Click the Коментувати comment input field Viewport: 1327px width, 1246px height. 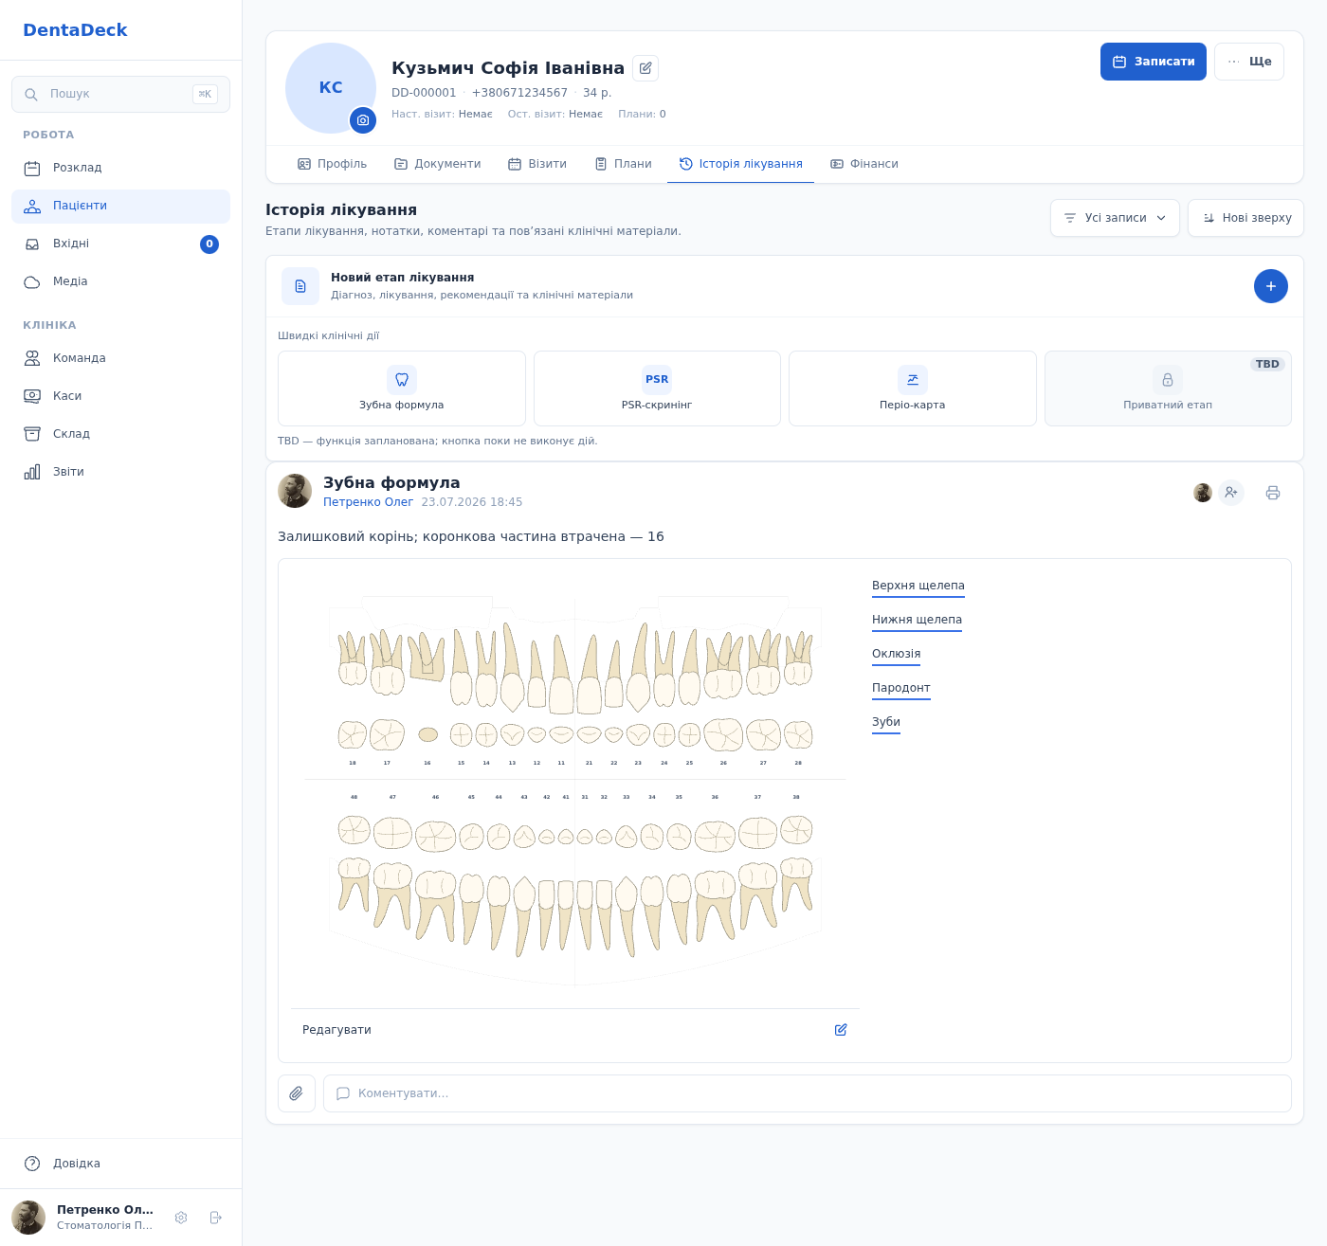(808, 1093)
